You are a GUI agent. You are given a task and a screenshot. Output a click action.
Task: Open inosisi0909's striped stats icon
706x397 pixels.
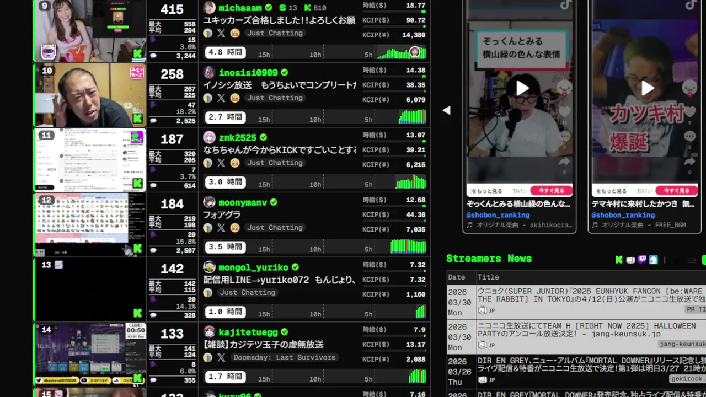(208, 98)
